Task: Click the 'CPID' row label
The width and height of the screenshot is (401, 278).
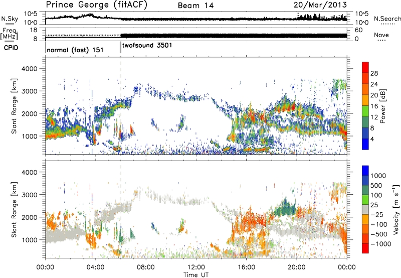Action: (x=11, y=48)
